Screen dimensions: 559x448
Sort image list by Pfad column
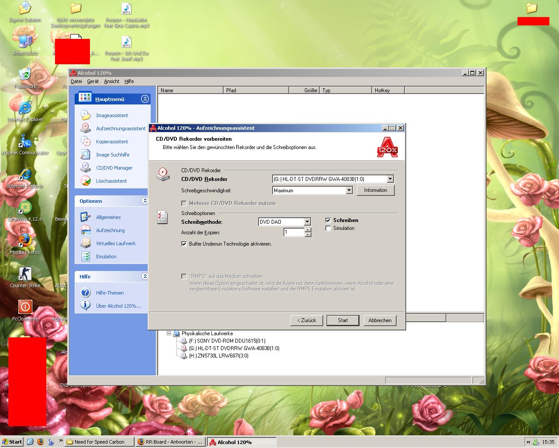click(x=256, y=90)
